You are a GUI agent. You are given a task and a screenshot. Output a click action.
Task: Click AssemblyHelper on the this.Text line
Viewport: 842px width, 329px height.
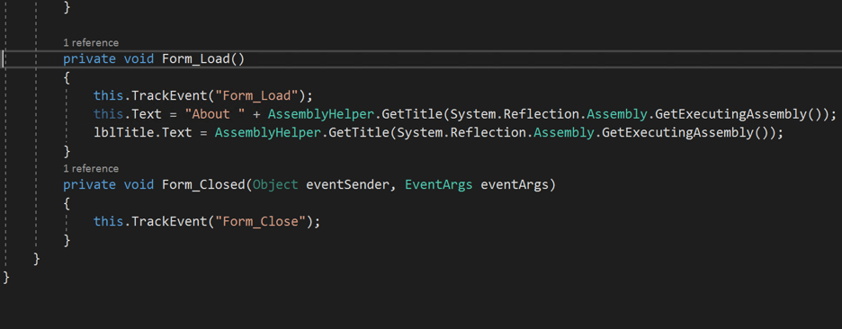(321, 114)
